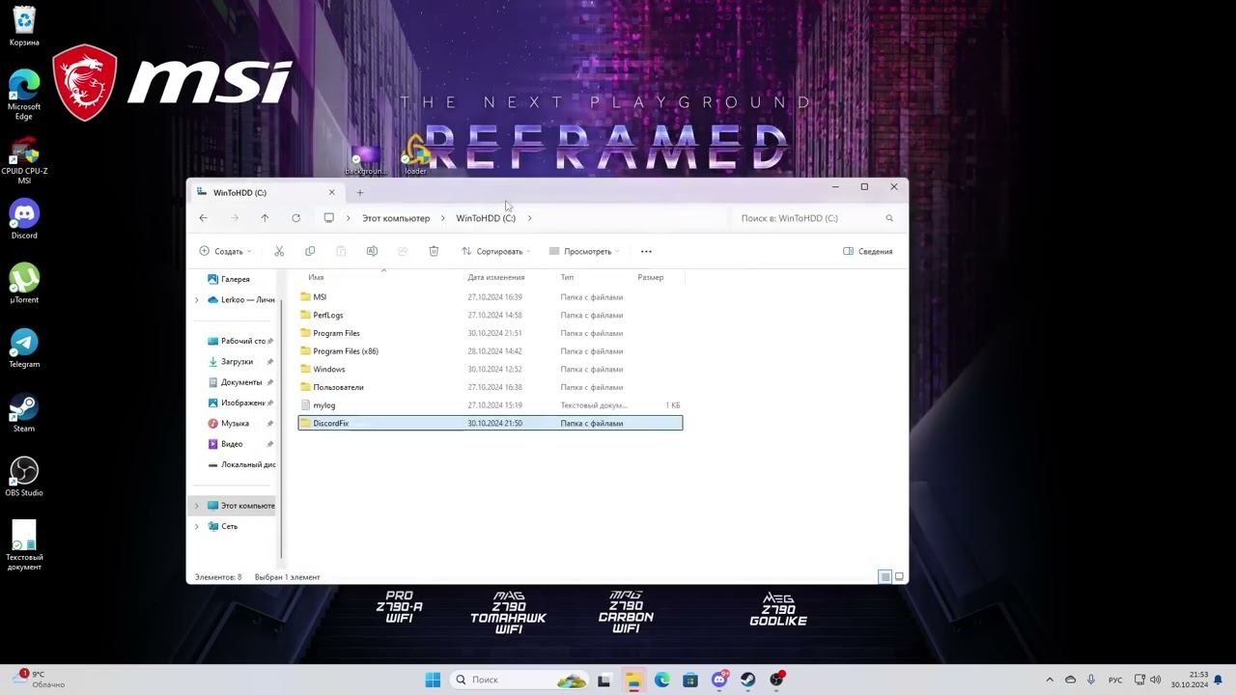Open the Сортировать (Sort) dropdown

[496, 251]
